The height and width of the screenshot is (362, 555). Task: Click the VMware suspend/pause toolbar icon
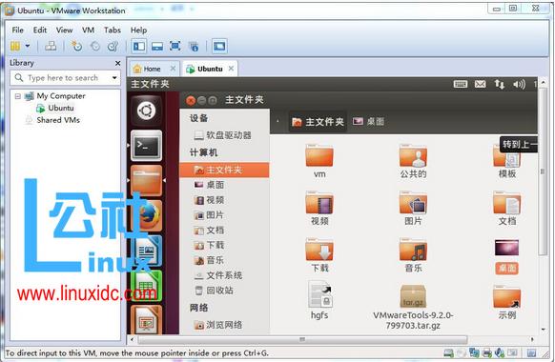pos(15,46)
